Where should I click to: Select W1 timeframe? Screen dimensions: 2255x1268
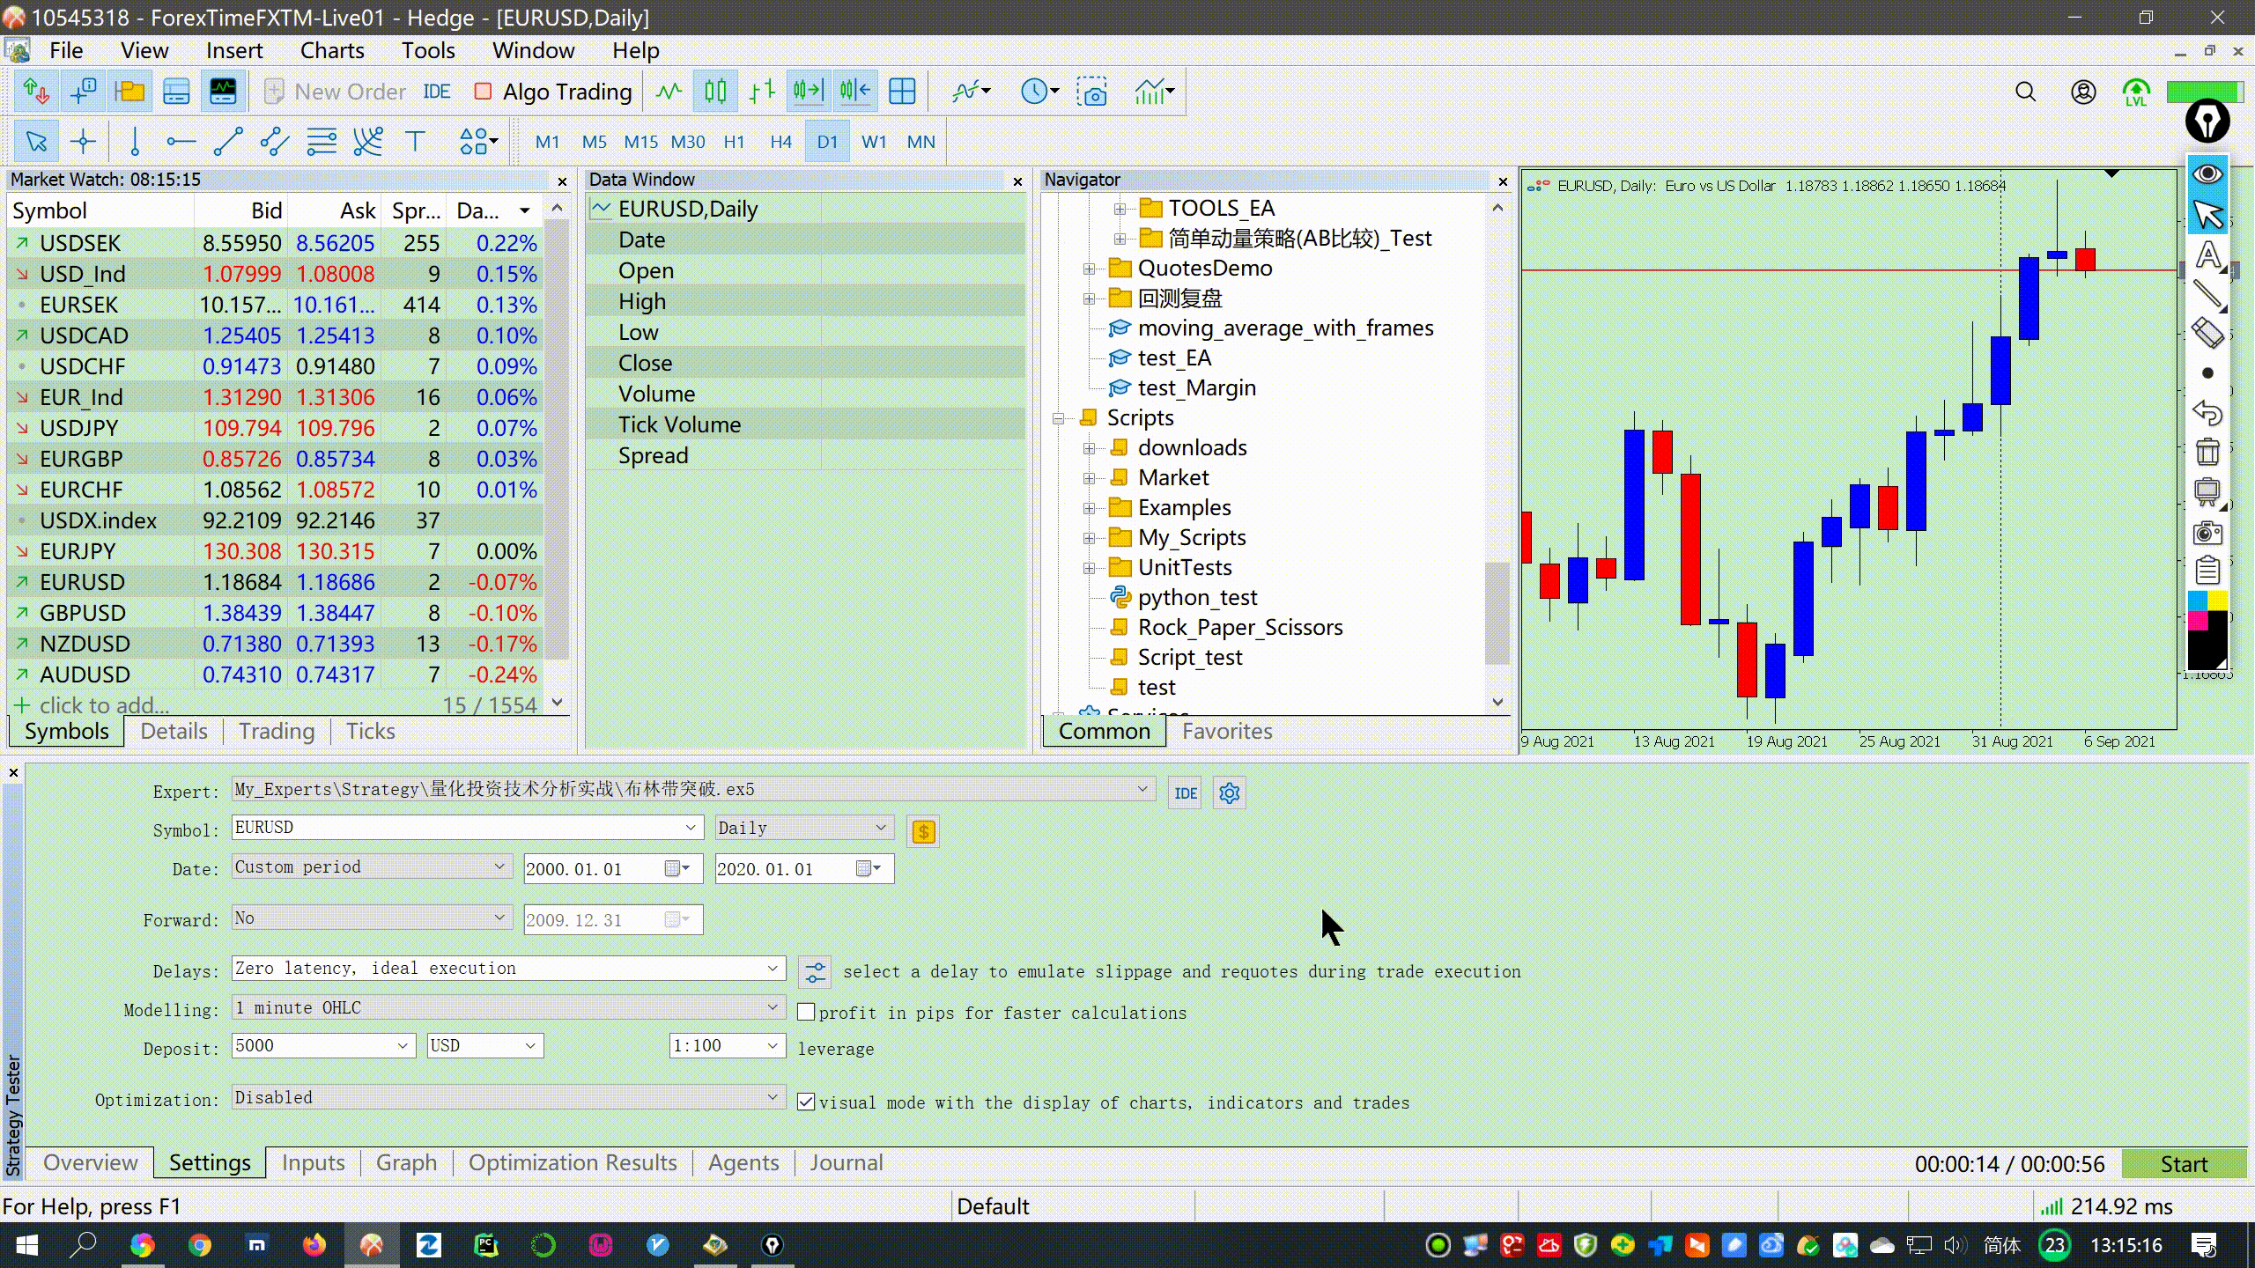874,142
